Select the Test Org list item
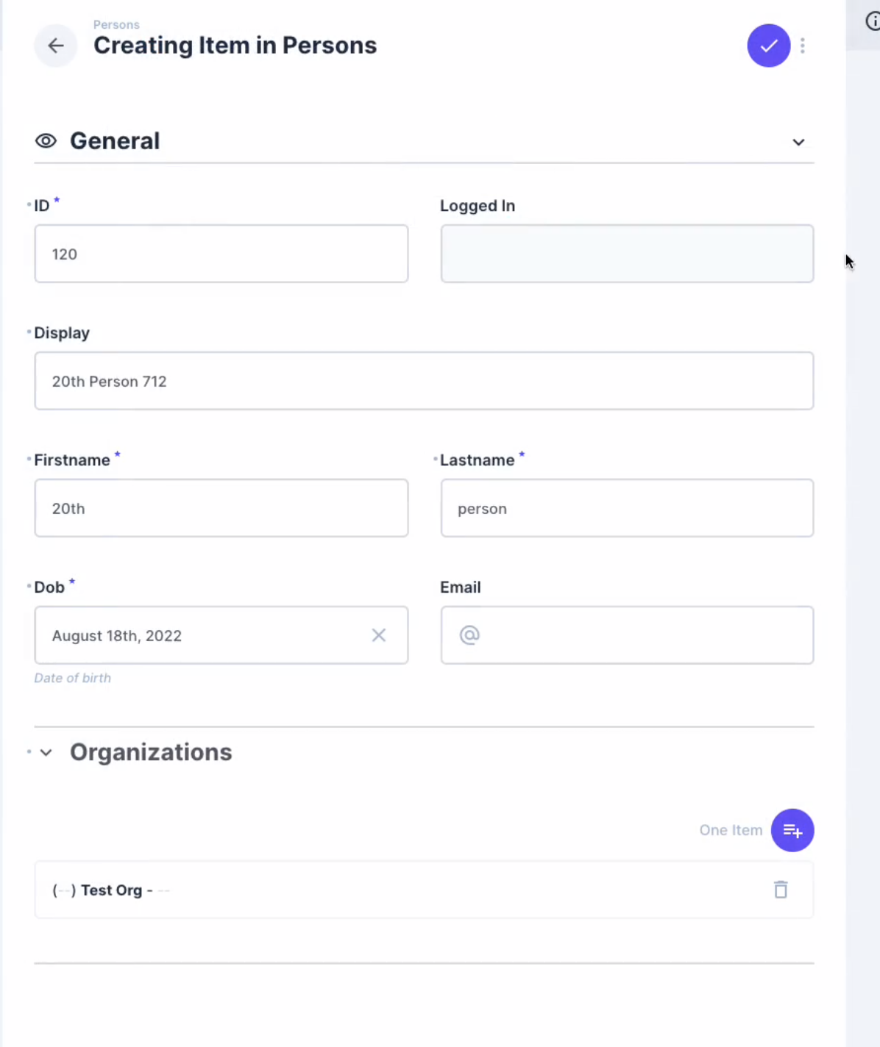Image resolution: width=880 pixels, height=1047 pixels. coord(424,890)
